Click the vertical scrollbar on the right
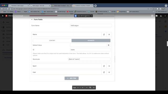 167,44
